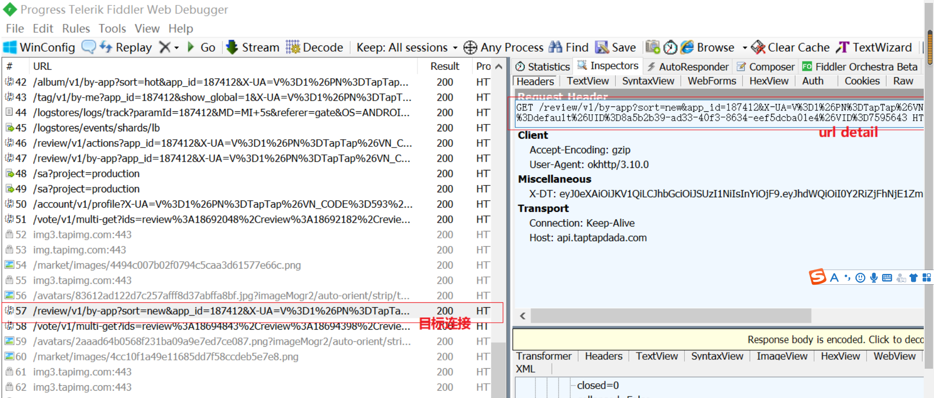Open the TextWizard tool
This screenshot has width=934, height=398.
[x=874, y=47]
